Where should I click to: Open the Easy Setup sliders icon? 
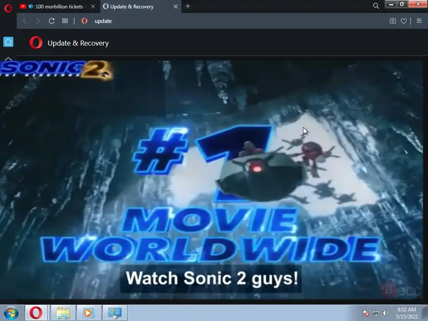pos(419,21)
